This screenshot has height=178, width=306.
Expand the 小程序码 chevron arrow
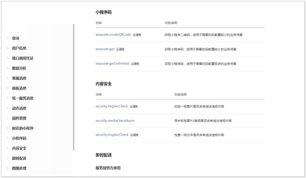click(x=8, y=138)
